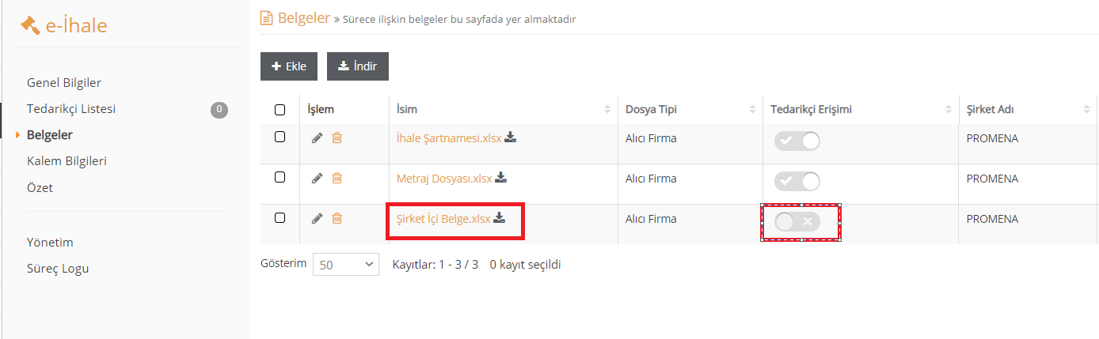Click the İndir button

click(358, 66)
